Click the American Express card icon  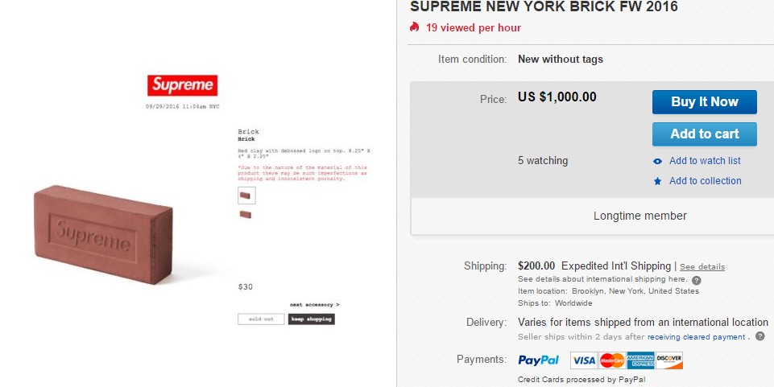(x=640, y=360)
